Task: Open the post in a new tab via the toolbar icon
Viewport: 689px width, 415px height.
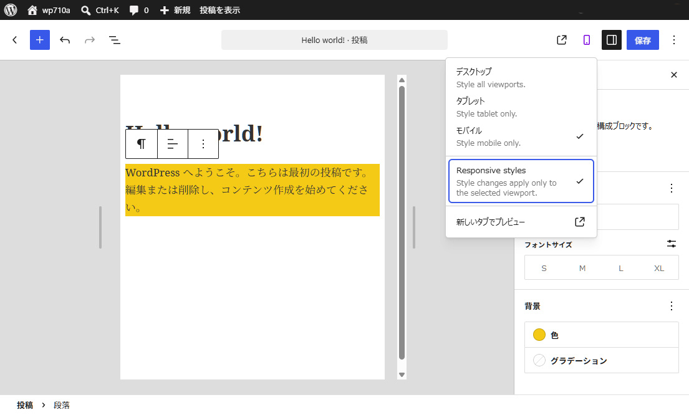Action: [x=562, y=40]
